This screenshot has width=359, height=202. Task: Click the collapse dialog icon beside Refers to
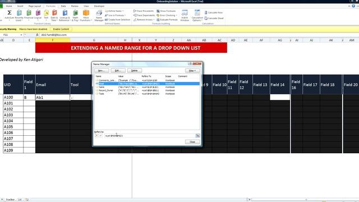[197, 136]
